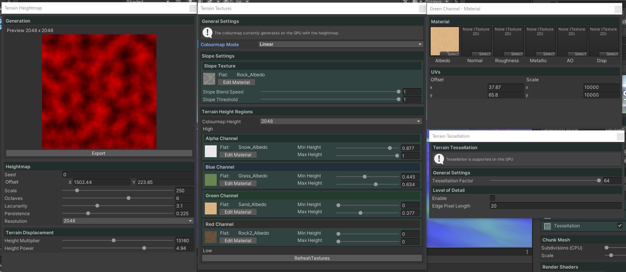This screenshot has width=626, height=272.
Task: Expand the Colourmap Height dropdown
Action: click(x=340, y=121)
